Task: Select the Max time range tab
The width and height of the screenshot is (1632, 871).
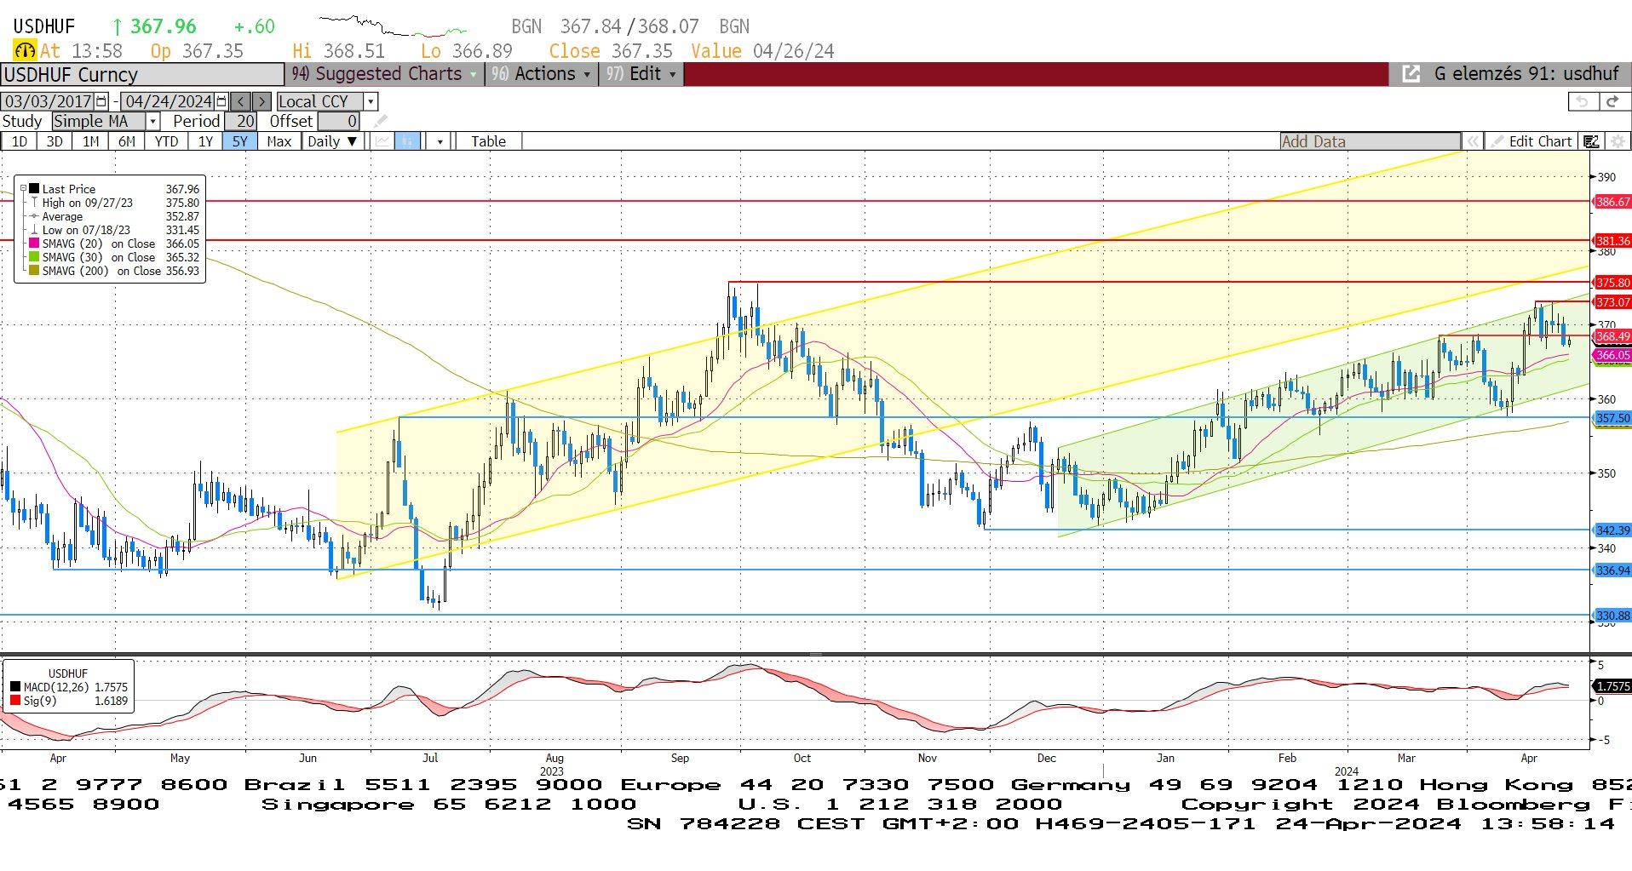Action: [279, 141]
